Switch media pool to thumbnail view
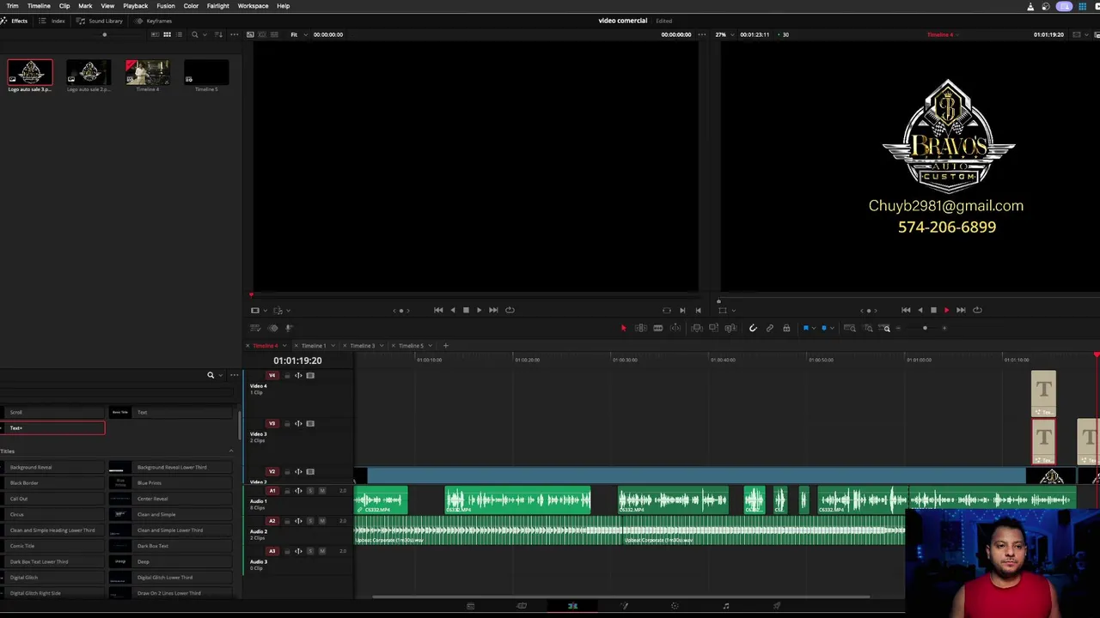This screenshot has height=618, width=1100. 167,34
